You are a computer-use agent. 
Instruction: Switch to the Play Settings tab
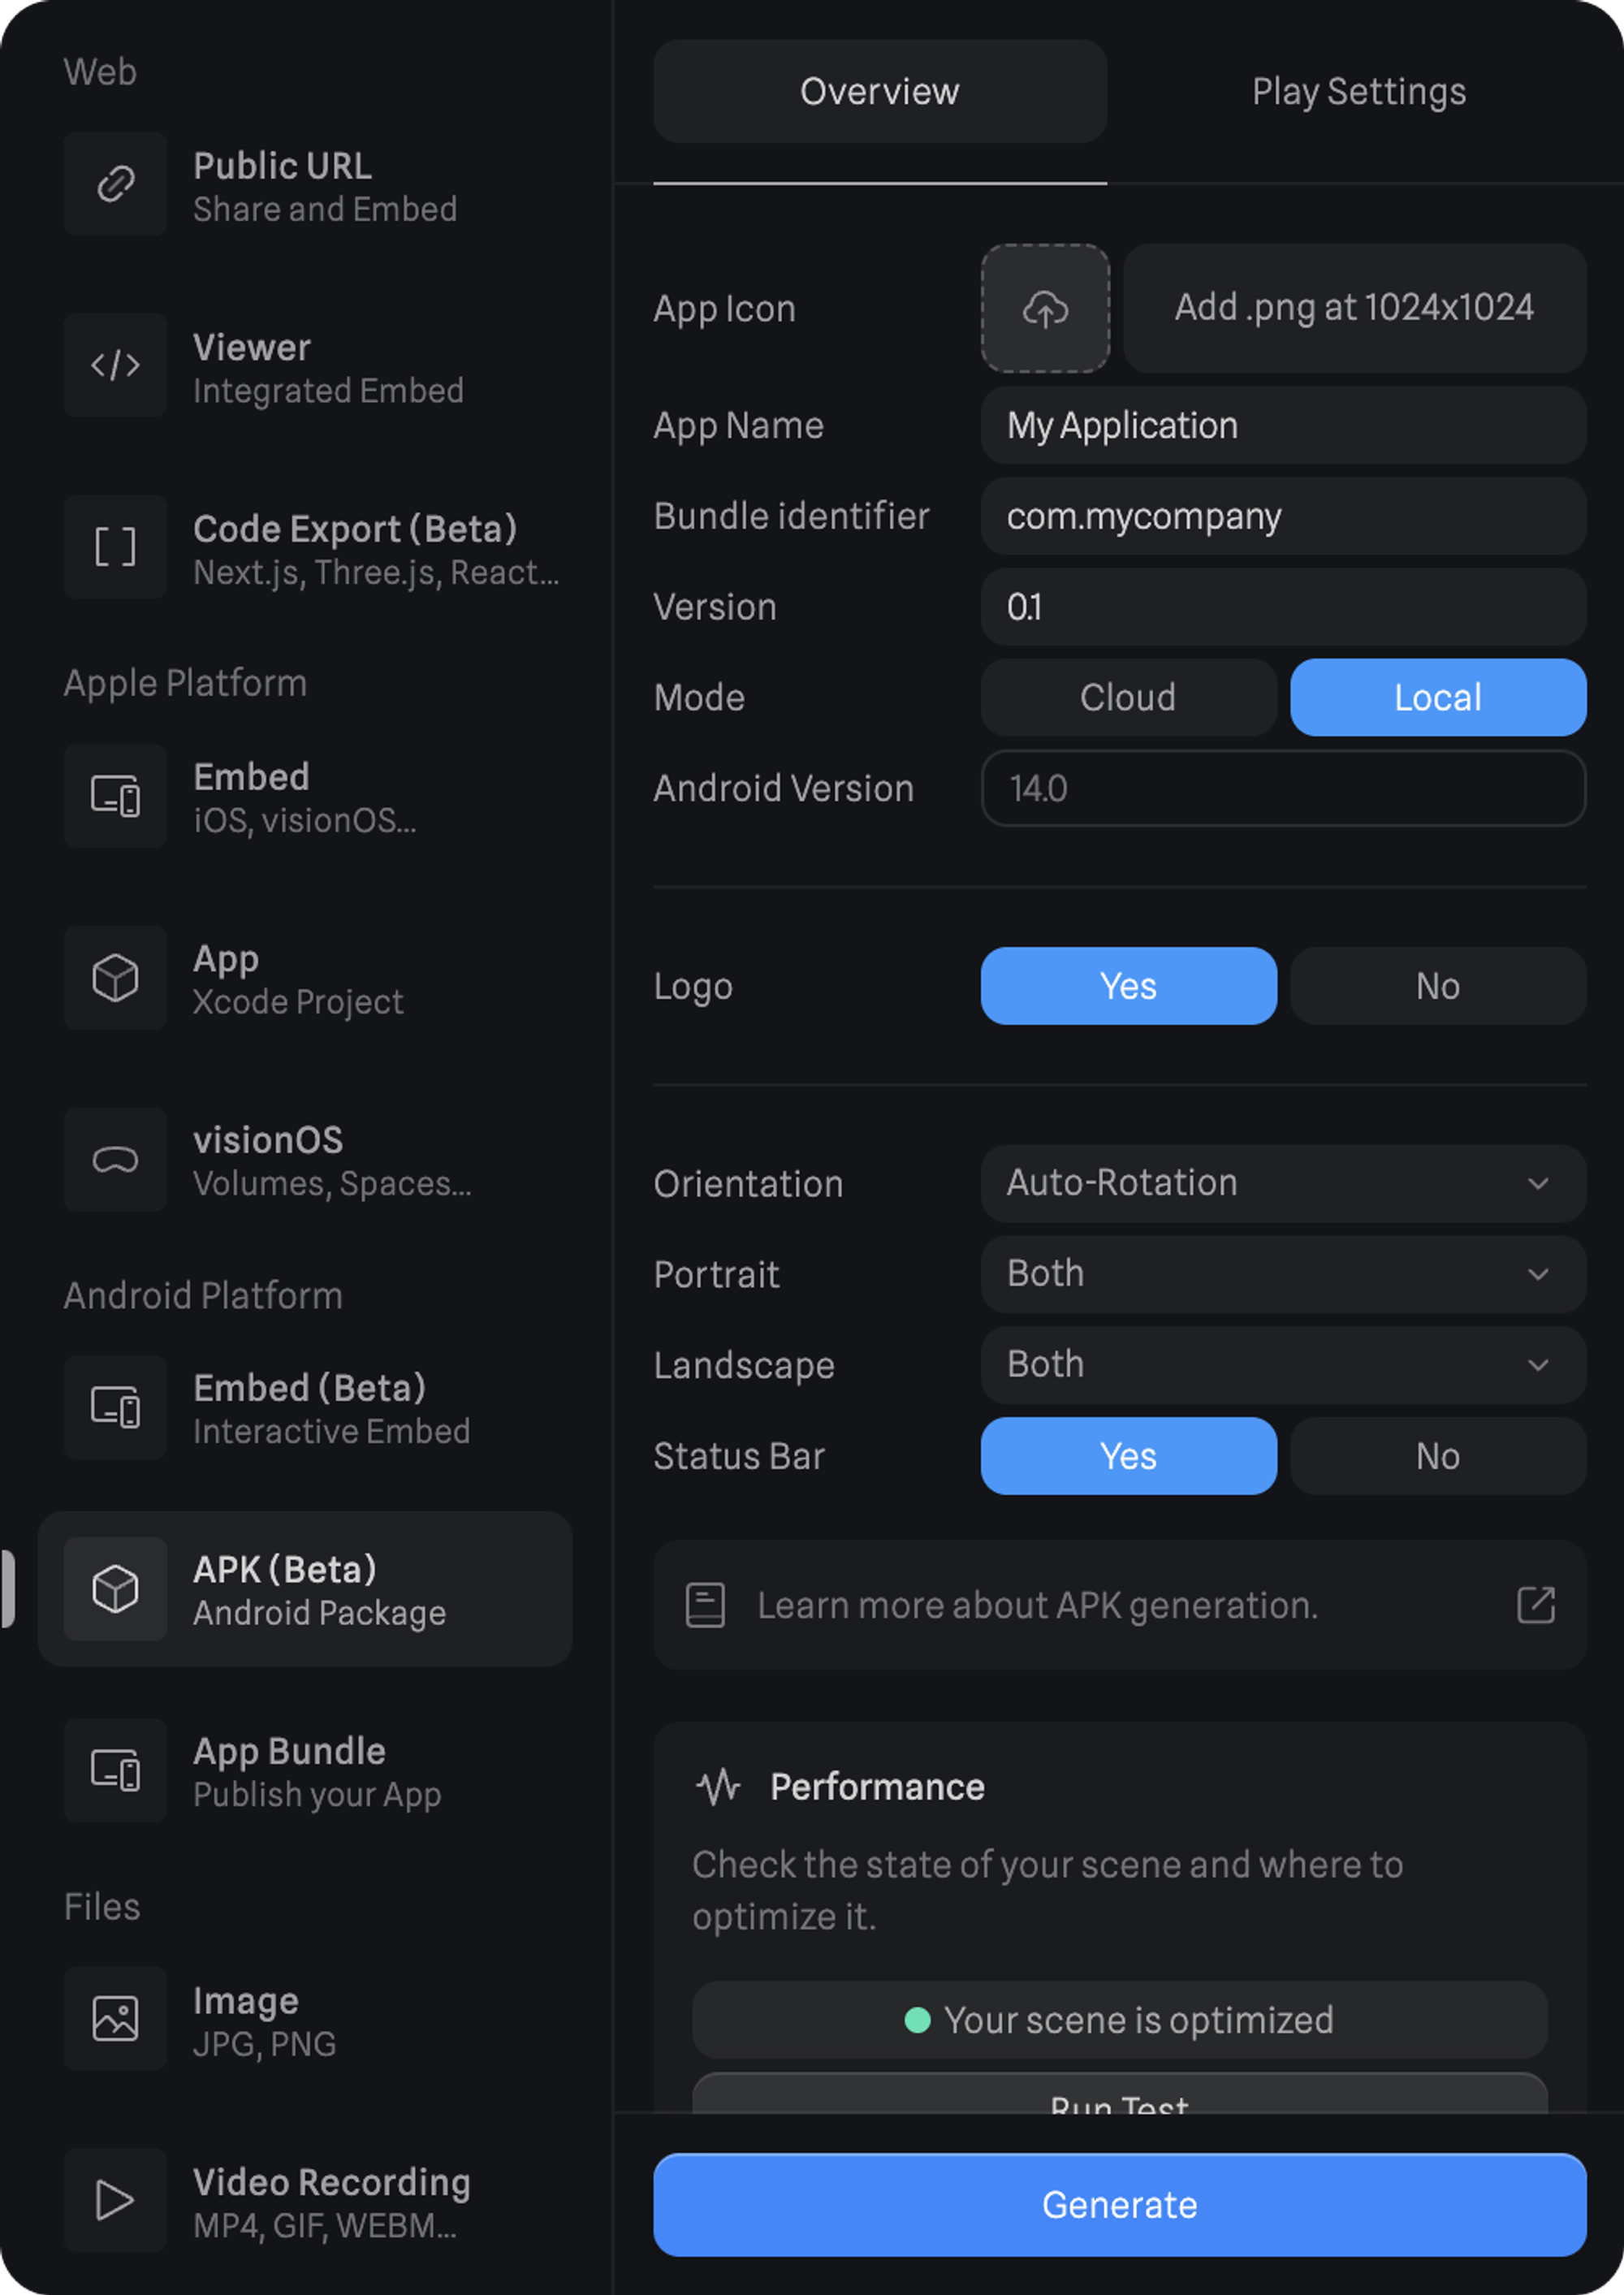[x=1358, y=92]
